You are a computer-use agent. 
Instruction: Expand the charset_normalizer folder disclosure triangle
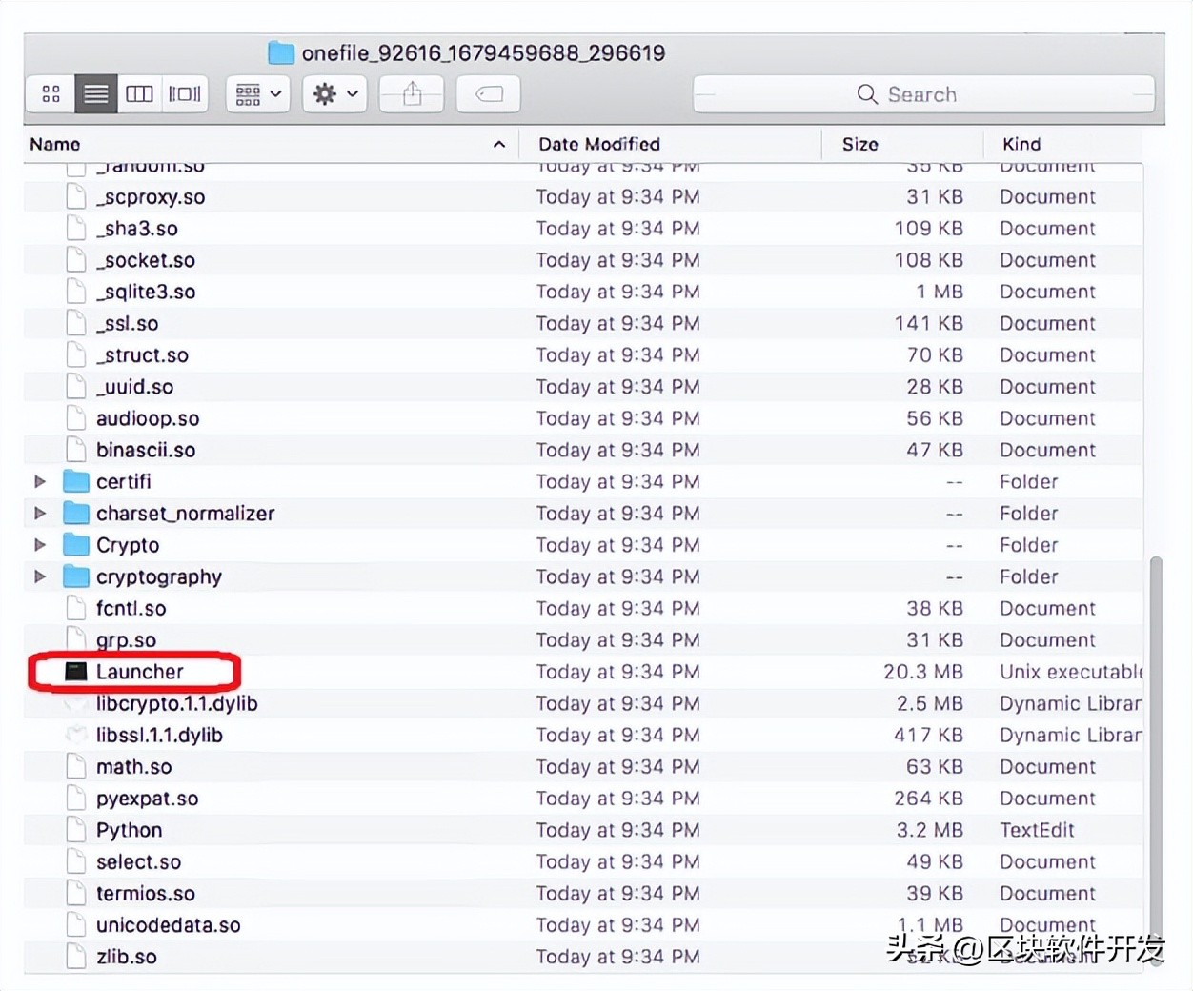[40, 514]
